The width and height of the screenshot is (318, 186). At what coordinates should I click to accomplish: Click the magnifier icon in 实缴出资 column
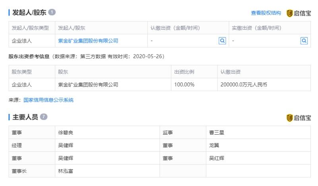coord(304,41)
